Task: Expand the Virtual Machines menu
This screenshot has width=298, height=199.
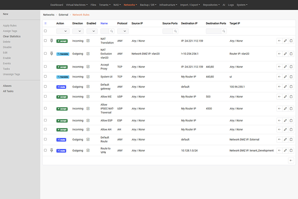Action: coord(77,5)
